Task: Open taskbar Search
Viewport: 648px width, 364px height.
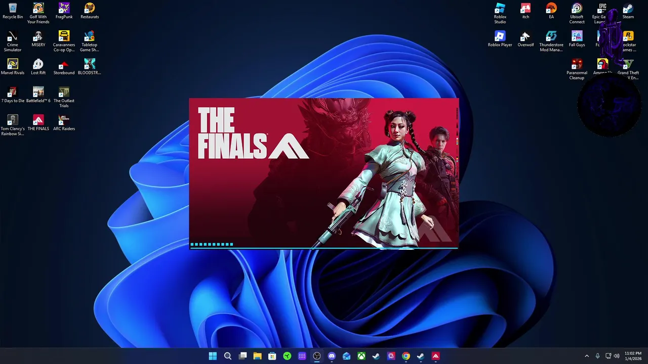Action: pos(228,356)
